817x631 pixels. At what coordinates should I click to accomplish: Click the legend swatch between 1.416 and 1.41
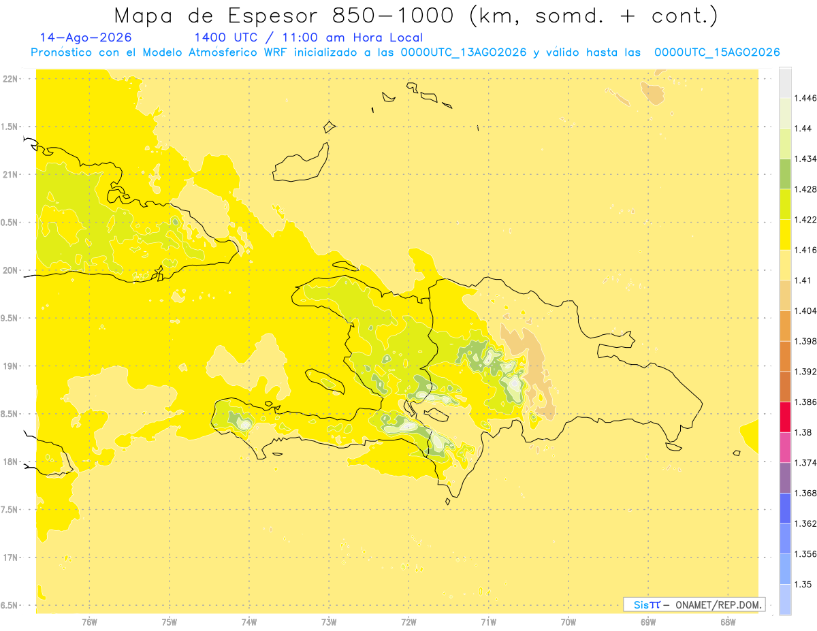785,265
